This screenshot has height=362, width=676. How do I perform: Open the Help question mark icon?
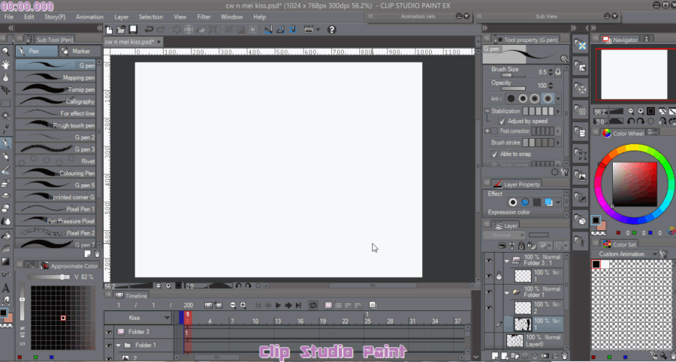(x=331, y=30)
